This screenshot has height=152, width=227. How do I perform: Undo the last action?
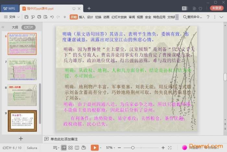coord(52,17)
